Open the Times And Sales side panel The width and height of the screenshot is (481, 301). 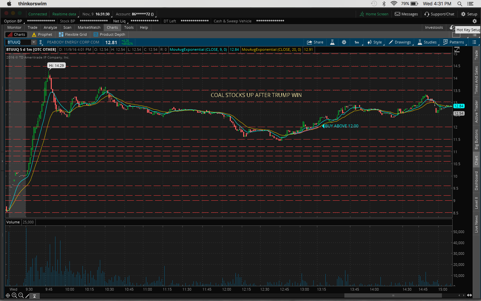476,80
